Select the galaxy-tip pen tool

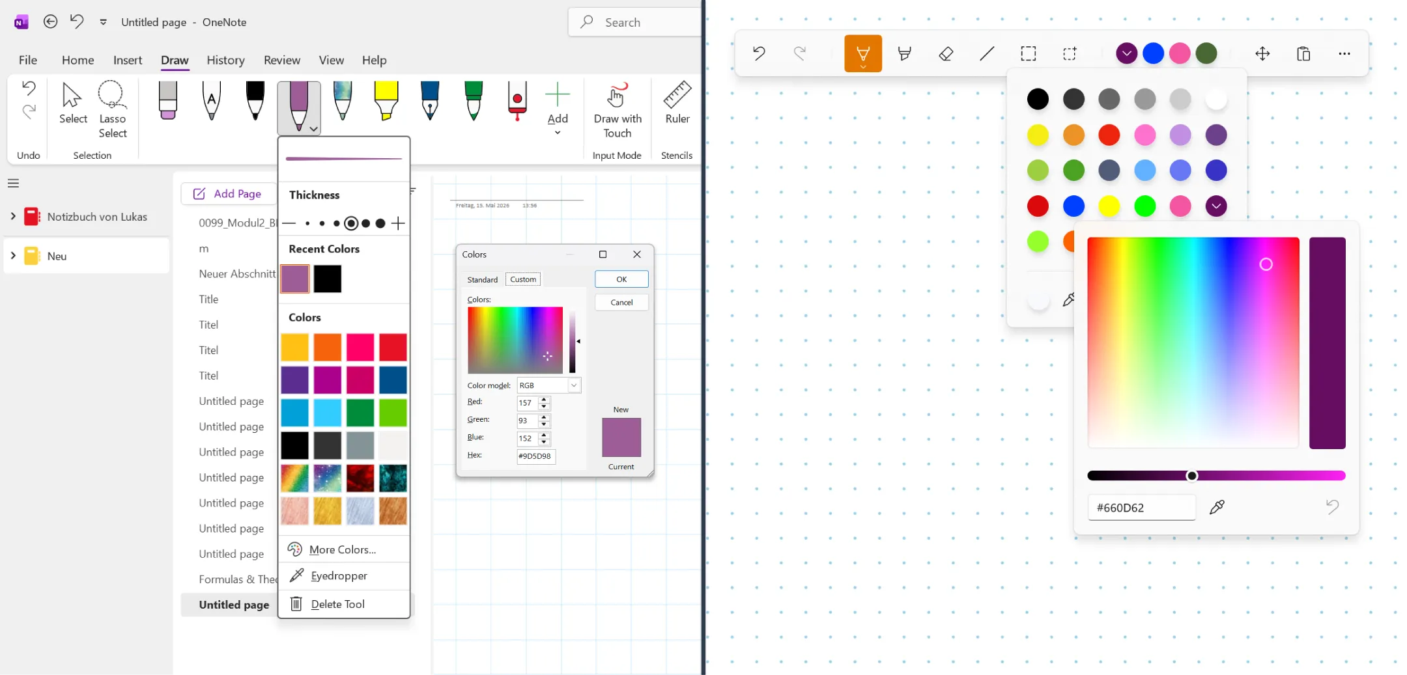[x=343, y=101]
